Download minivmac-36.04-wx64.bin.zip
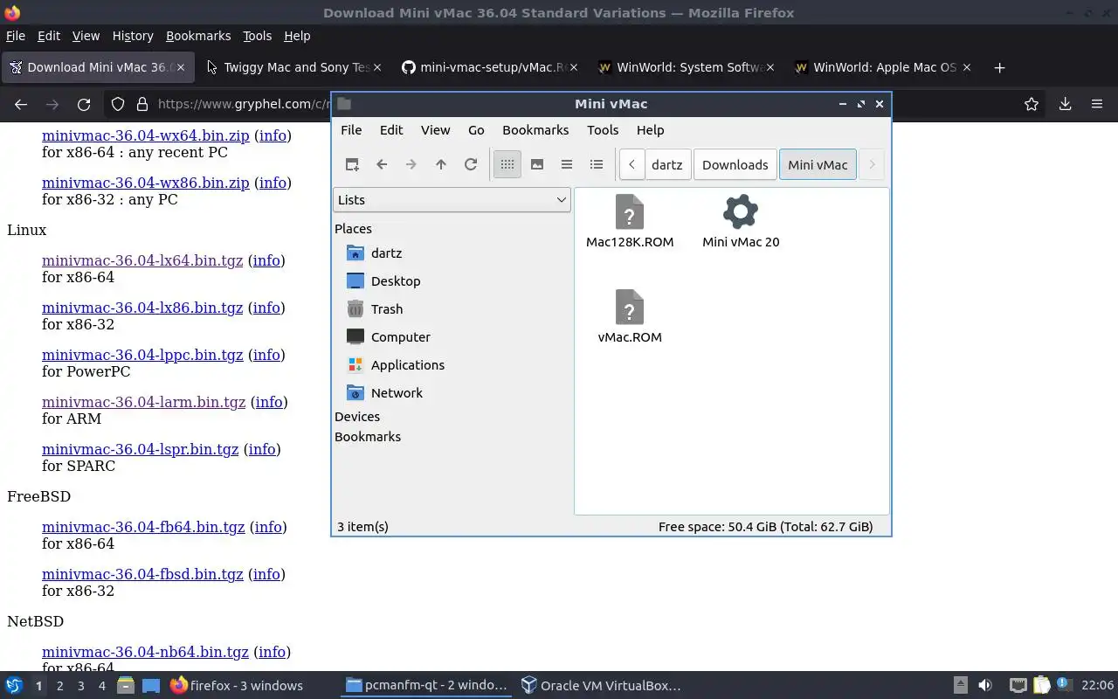The width and height of the screenshot is (1118, 699). [x=146, y=135]
